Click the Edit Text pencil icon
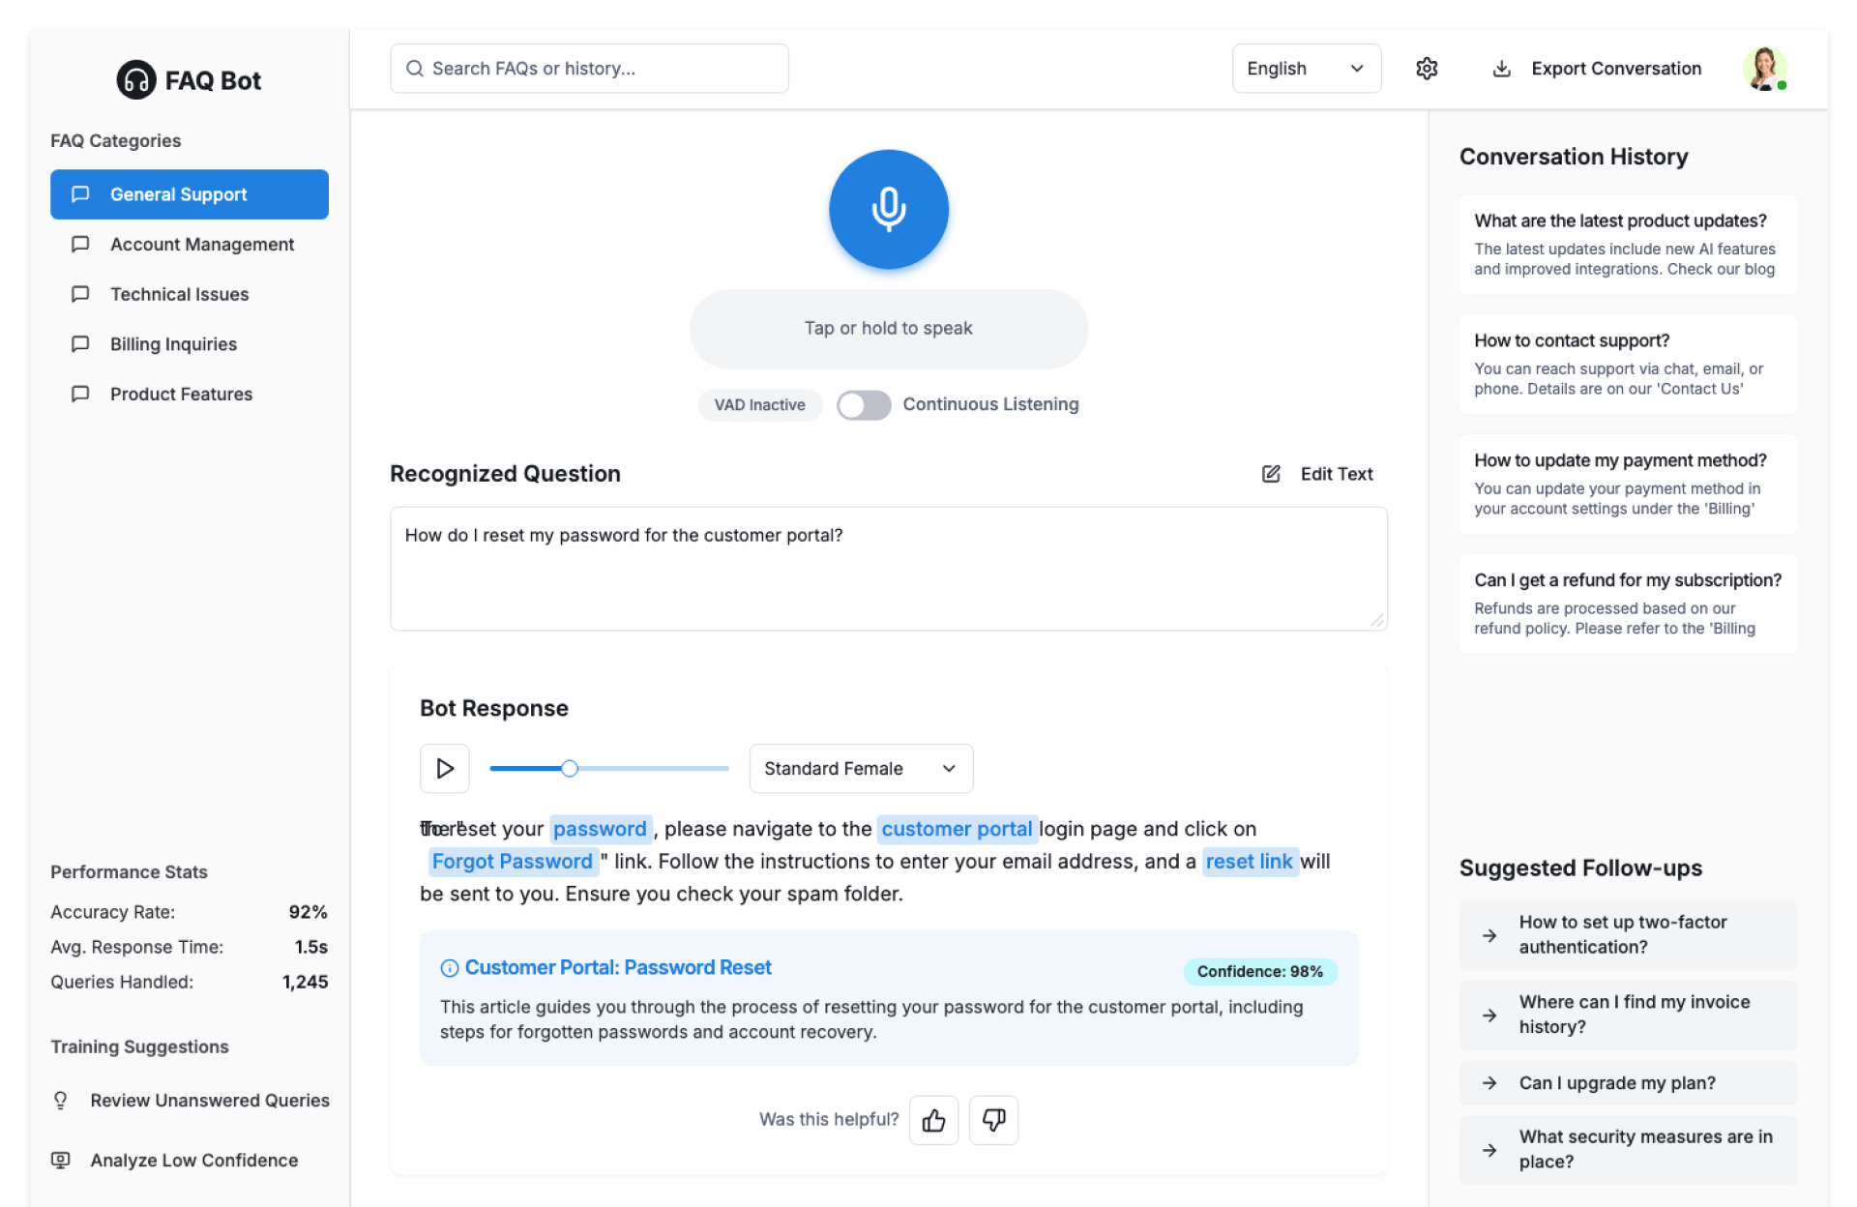This screenshot has width=1857, height=1207. point(1271,474)
